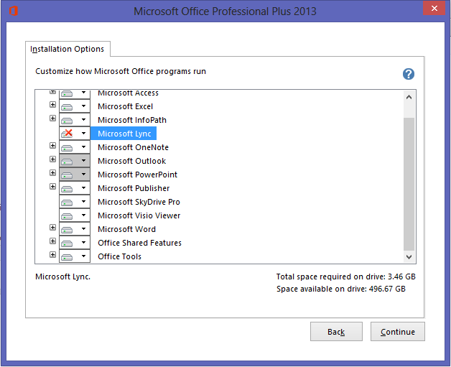Open install-state dropdown for Microsoft Visio Viewer

coord(75,215)
